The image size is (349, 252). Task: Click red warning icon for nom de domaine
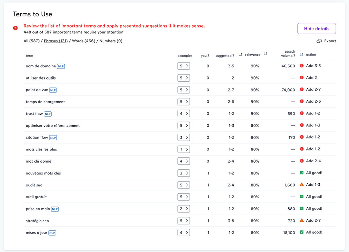click(x=302, y=66)
